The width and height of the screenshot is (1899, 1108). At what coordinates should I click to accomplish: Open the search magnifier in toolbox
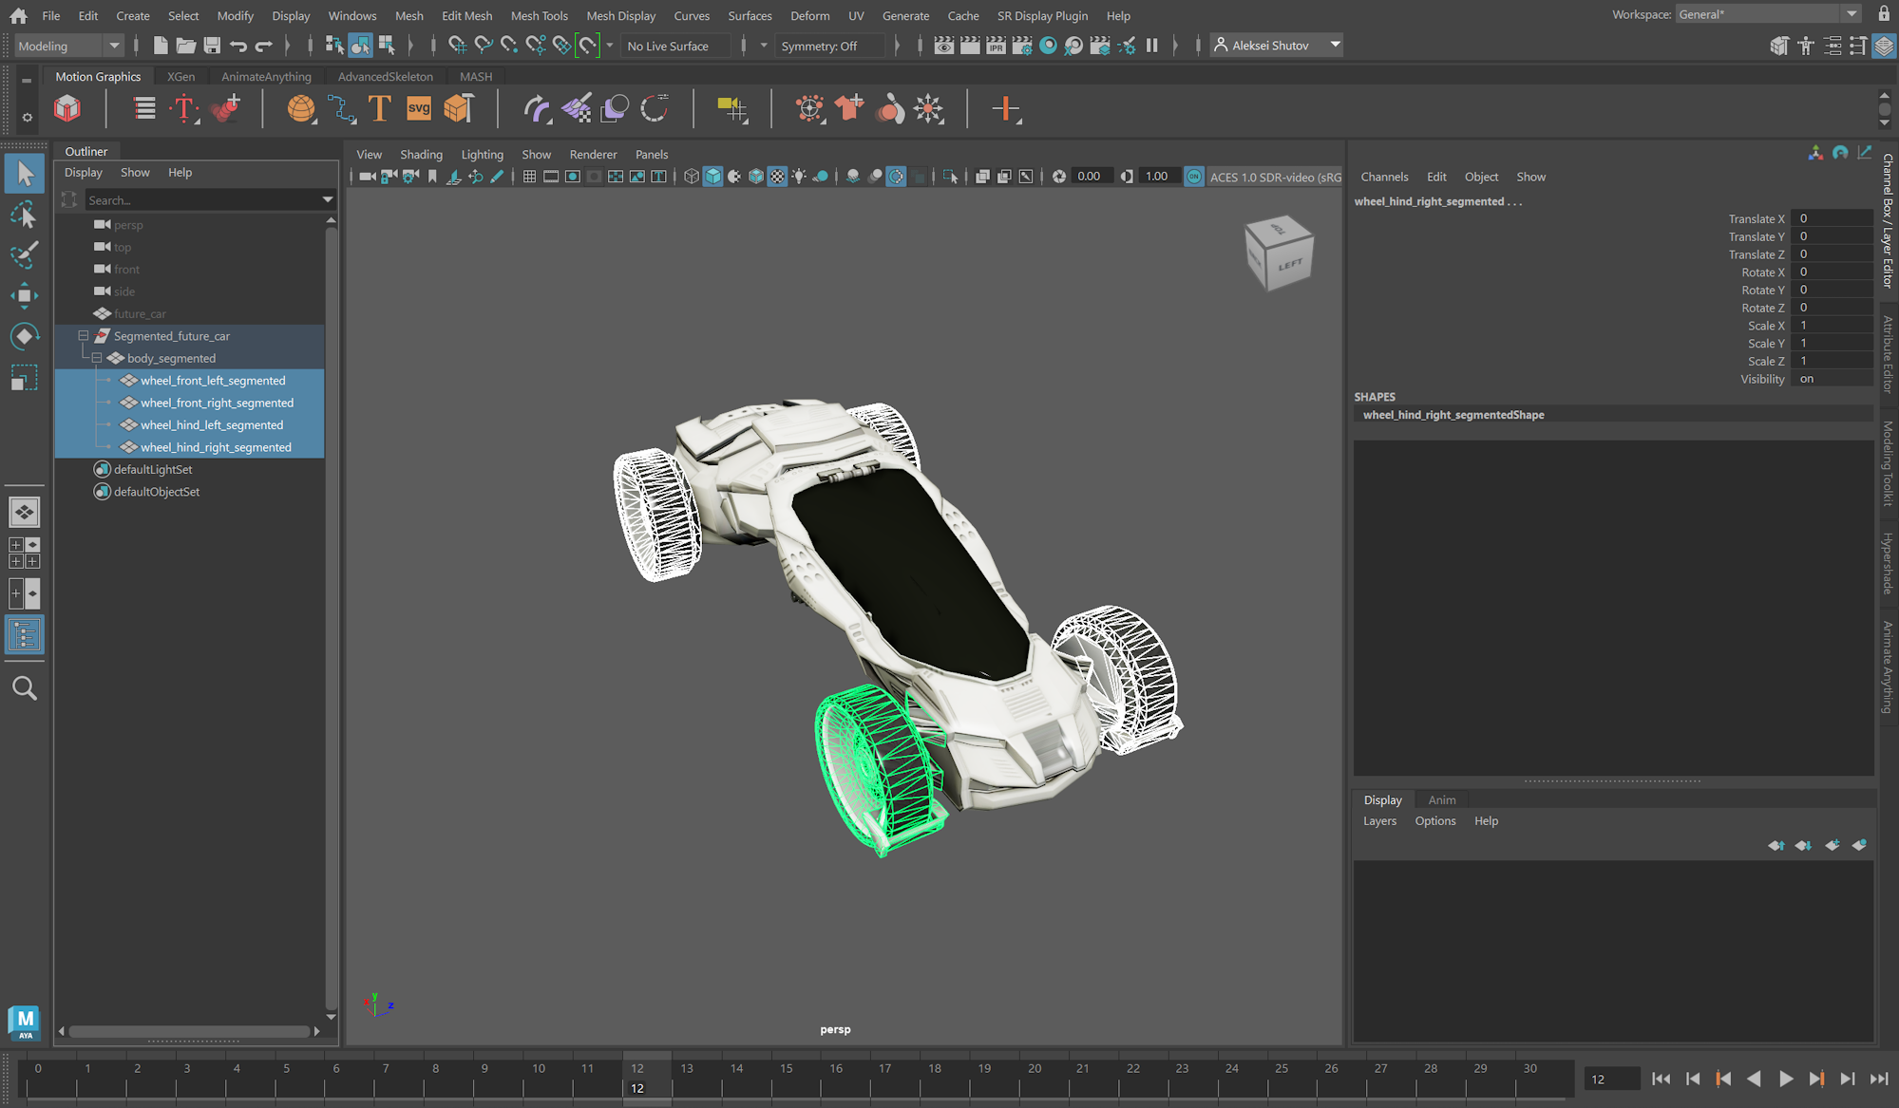(x=24, y=688)
